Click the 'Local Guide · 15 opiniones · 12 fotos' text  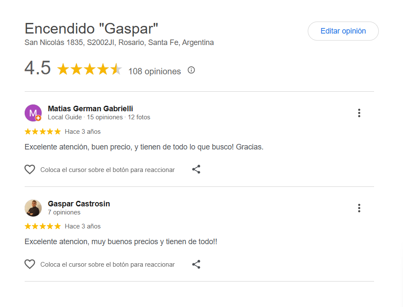tap(99, 117)
